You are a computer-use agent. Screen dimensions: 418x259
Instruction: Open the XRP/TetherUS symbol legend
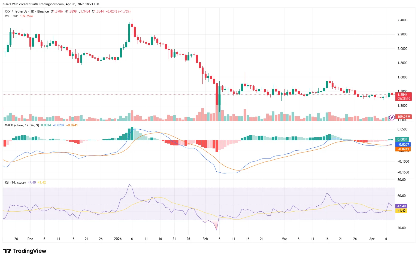click(x=16, y=11)
